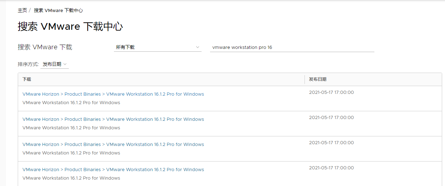445x186 pixels.
Task: Click the 主页 breadcrumb link
Action: pos(22,10)
